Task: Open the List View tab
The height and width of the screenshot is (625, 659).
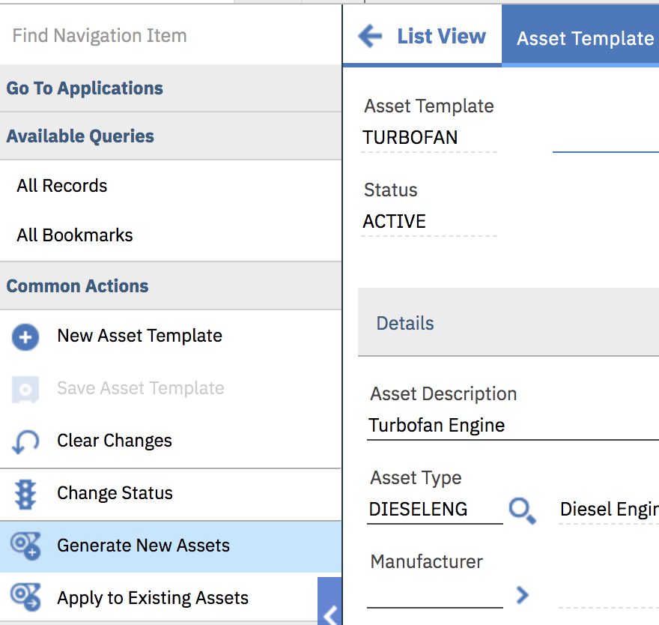Action: [x=441, y=36]
